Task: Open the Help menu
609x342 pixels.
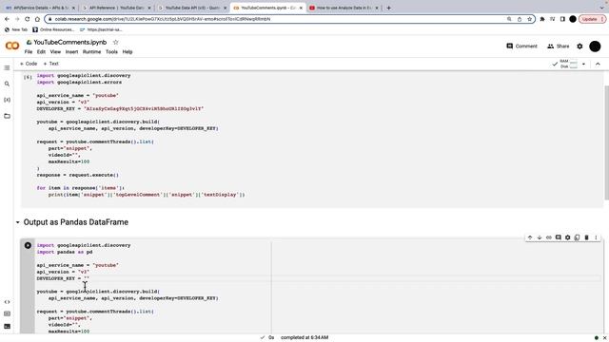Action: (128, 52)
